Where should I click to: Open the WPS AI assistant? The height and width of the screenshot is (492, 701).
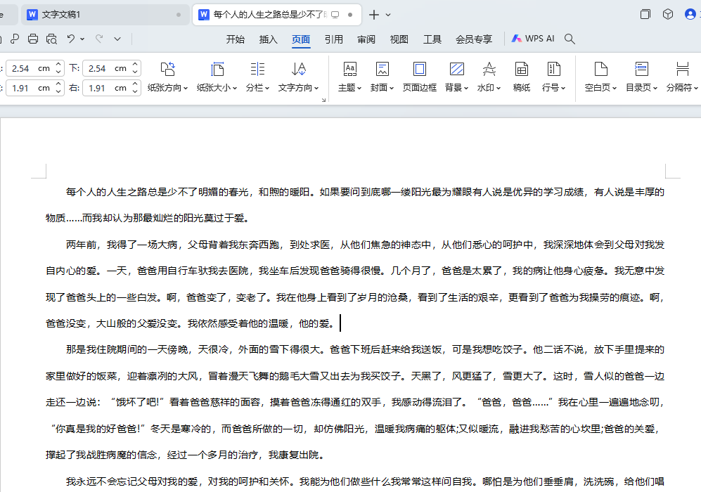[x=533, y=39]
